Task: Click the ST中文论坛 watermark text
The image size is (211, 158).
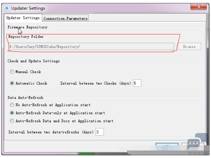Action: pyautogui.click(x=198, y=153)
